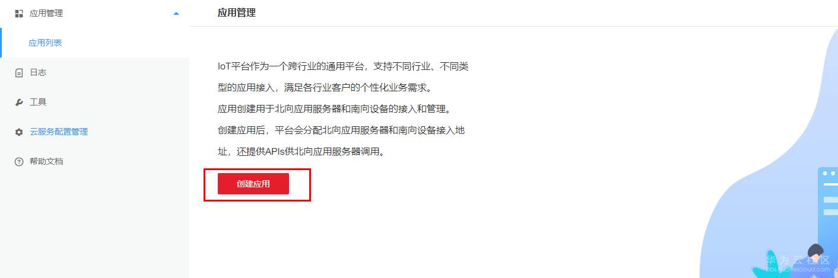The width and height of the screenshot is (838, 278).
Task: Click the 华为云社区 watermark link
Action: (797, 263)
